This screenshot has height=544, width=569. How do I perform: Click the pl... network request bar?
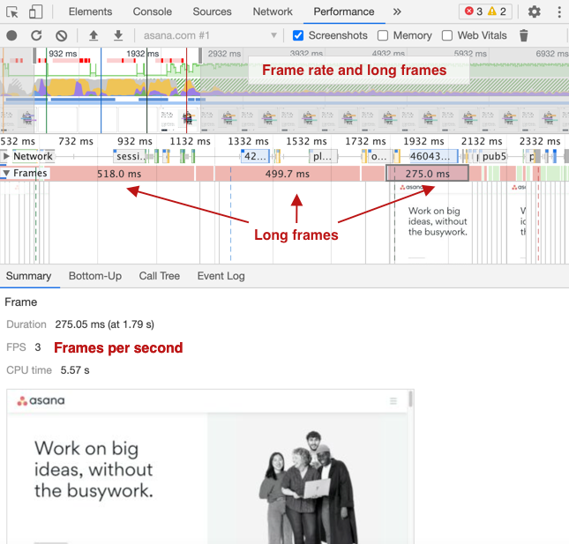point(324,156)
